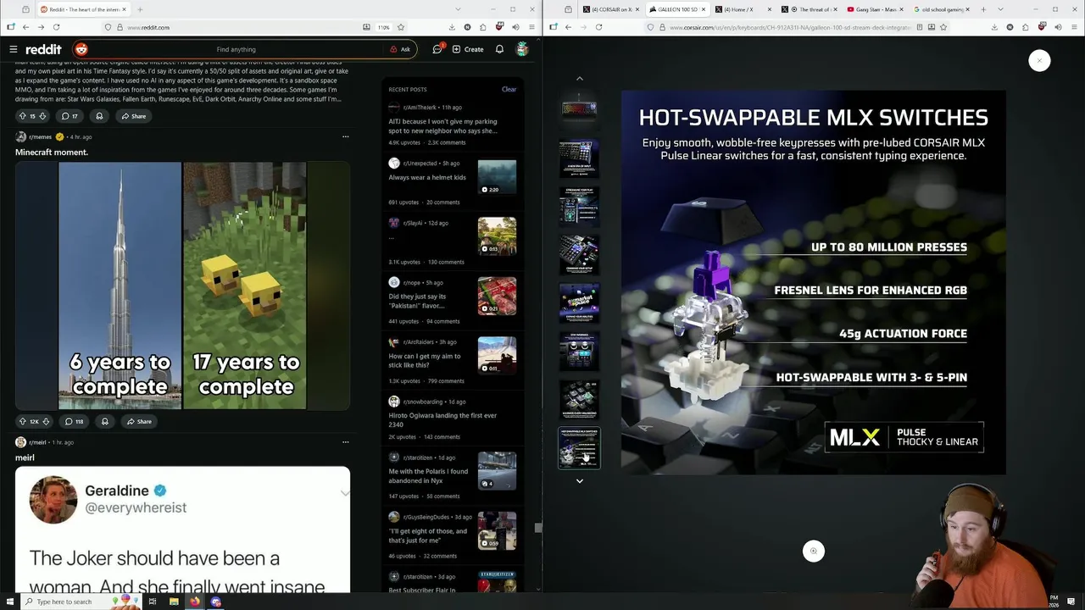1085x610 pixels.
Task: Click Create post button on Reddit
Action: click(468, 49)
